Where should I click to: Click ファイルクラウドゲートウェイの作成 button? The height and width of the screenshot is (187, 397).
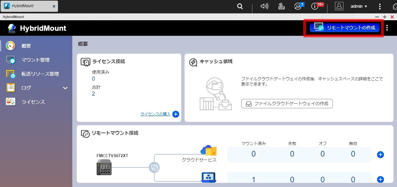(x=287, y=104)
